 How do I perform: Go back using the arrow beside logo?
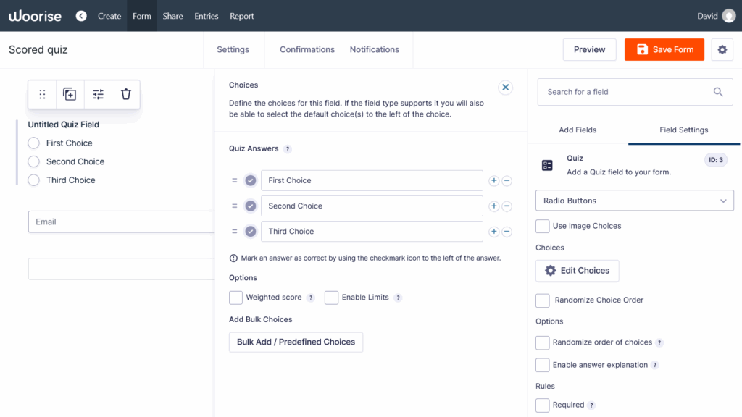tap(81, 16)
